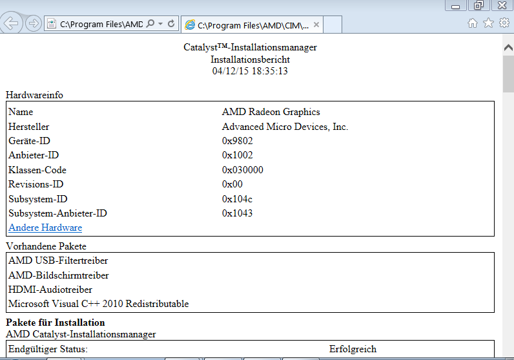This screenshot has height=360, width=514.
Task: Open the Andere Hardware link
Action: pyautogui.click(x=45, y=228)
